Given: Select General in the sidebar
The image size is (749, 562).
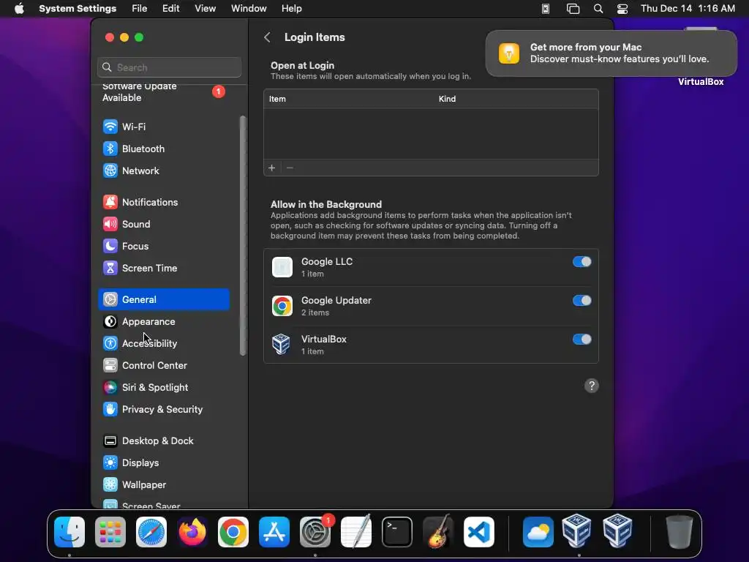Looking at the screenshot, I should tap(164, 299).
